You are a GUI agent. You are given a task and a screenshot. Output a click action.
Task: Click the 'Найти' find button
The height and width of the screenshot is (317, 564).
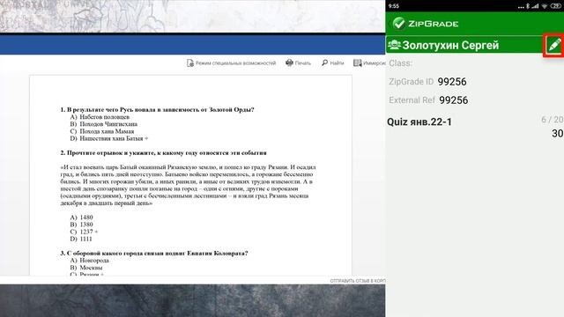point(332,63)
